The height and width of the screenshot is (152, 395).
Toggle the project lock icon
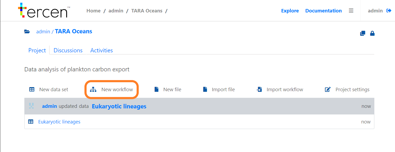click(x=372, y=33)
